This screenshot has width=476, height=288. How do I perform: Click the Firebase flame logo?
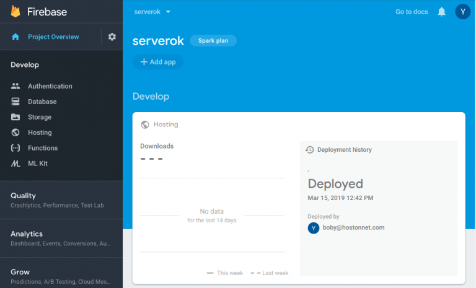(x=15, y=12)
